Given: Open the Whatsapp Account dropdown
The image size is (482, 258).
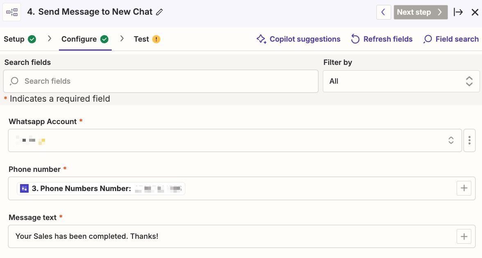Looking at the screenshot, I should point(235,140).
